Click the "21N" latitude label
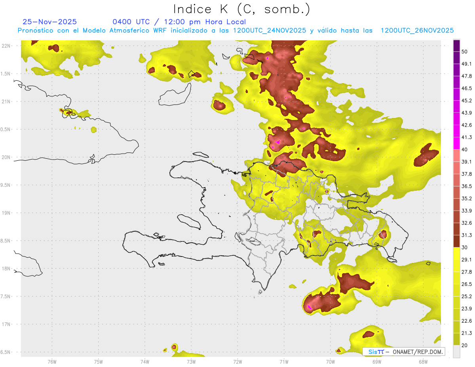The image size is (475, 367). tap(6, 101)
